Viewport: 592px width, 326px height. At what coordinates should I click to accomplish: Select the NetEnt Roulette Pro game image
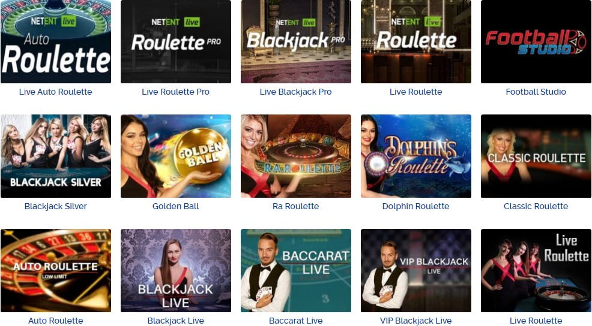click(176, 41)
